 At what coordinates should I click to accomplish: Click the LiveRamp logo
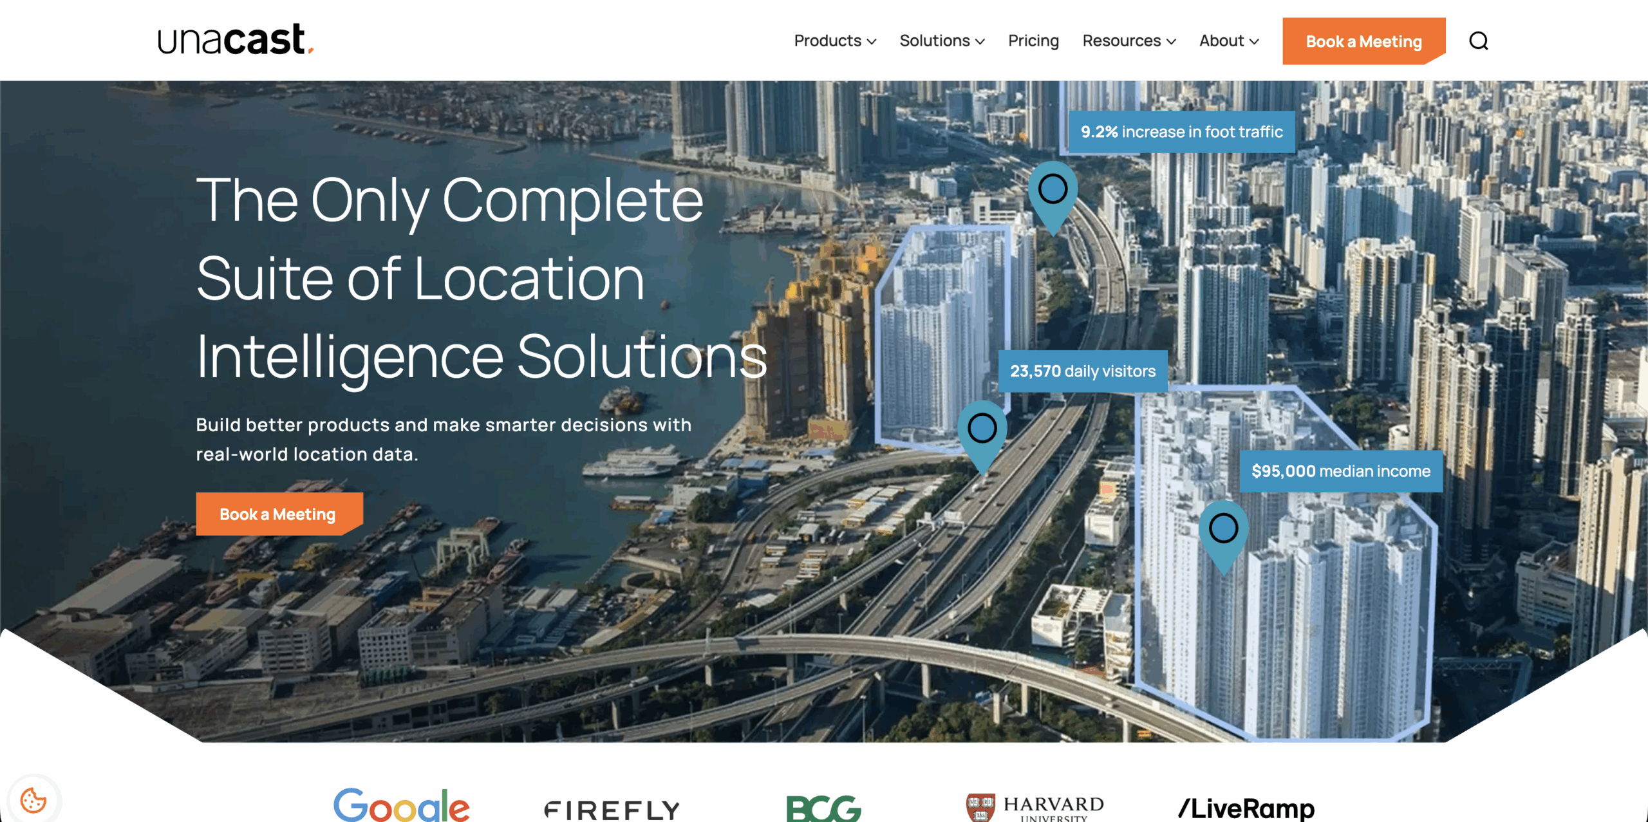click(1246, 808)
